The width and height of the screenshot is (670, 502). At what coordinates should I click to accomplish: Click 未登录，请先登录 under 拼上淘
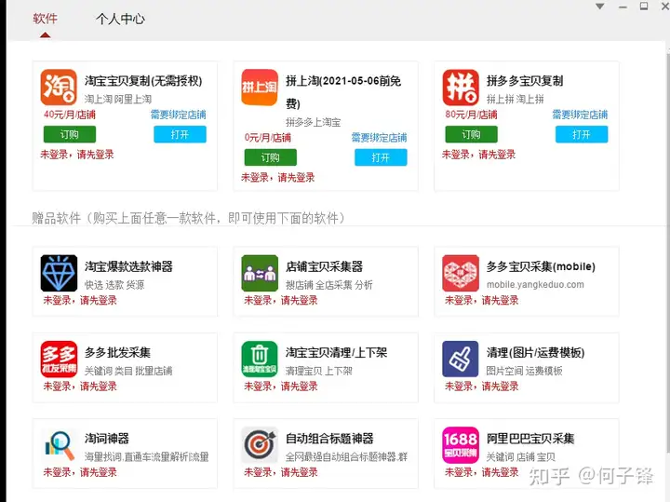tap(277, 178)
